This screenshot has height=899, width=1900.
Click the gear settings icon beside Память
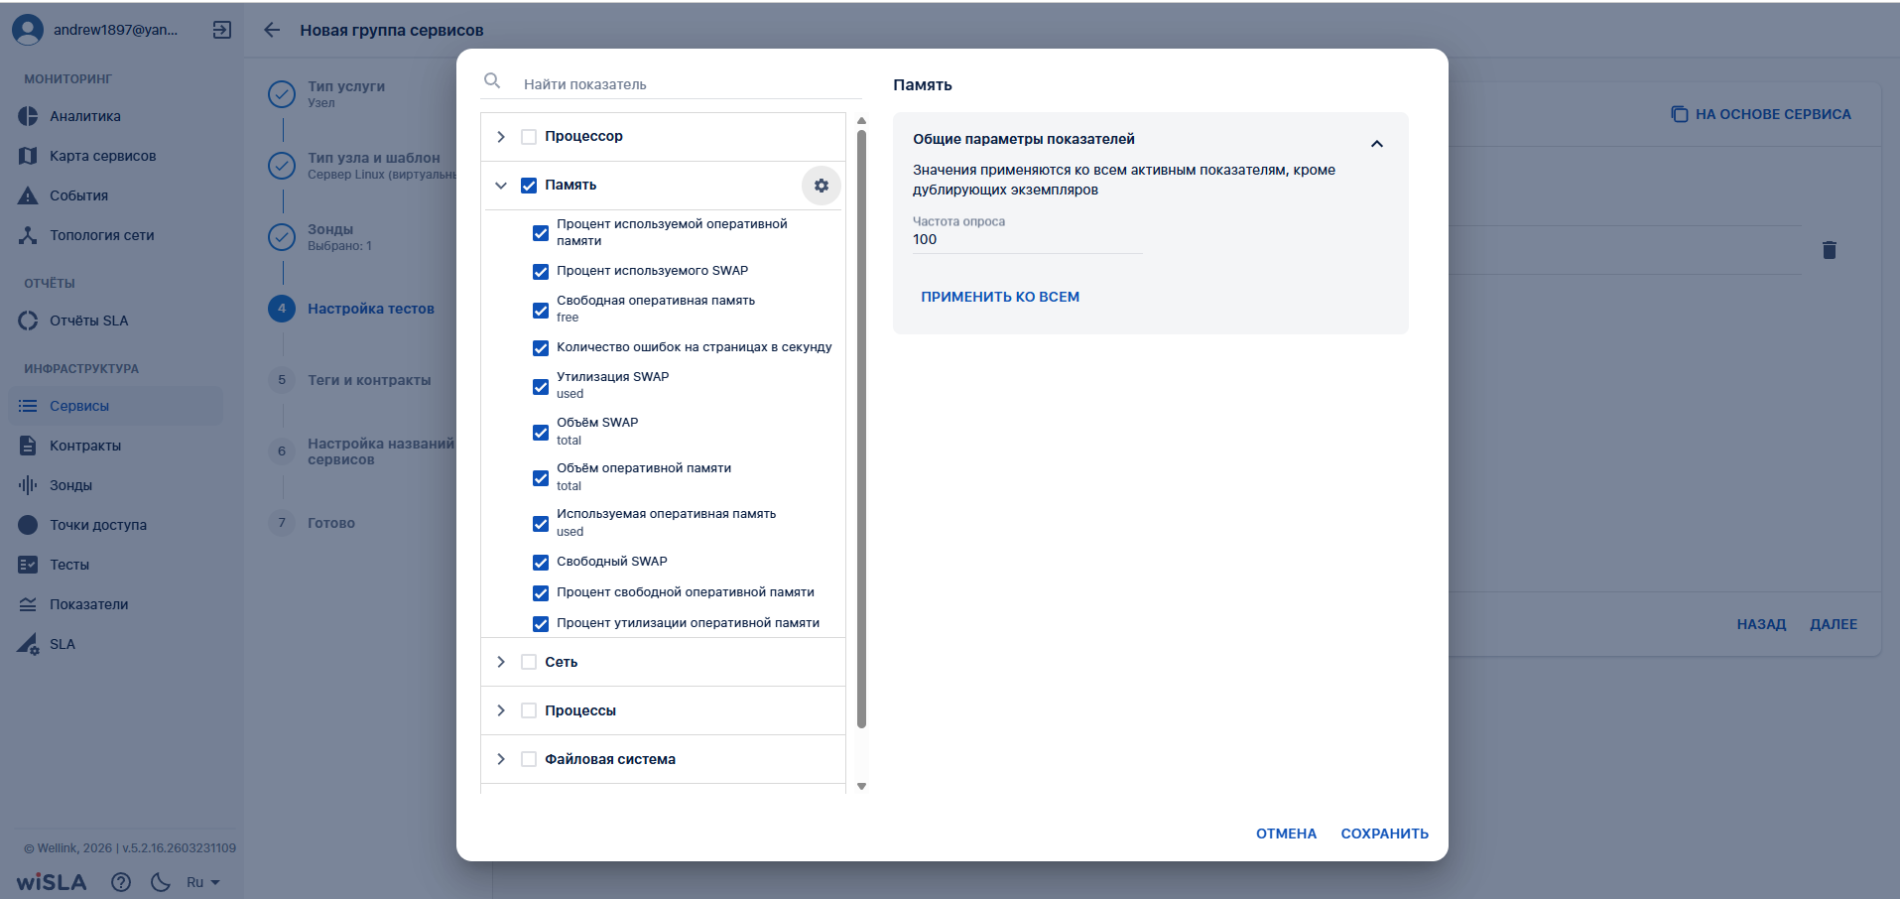coord(821,186)
